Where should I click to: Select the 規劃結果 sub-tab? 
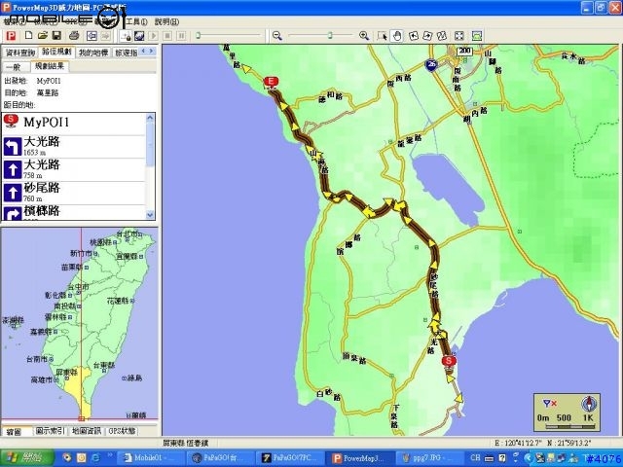(50, 66)
